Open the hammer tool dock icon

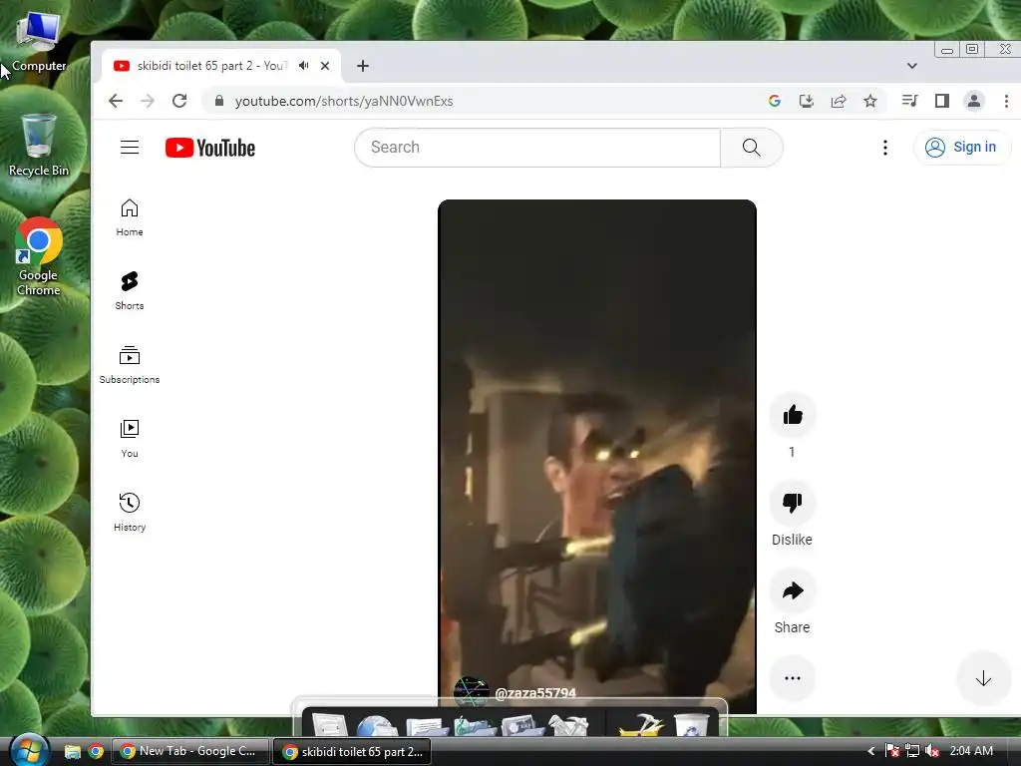click(x=641, y=725)
